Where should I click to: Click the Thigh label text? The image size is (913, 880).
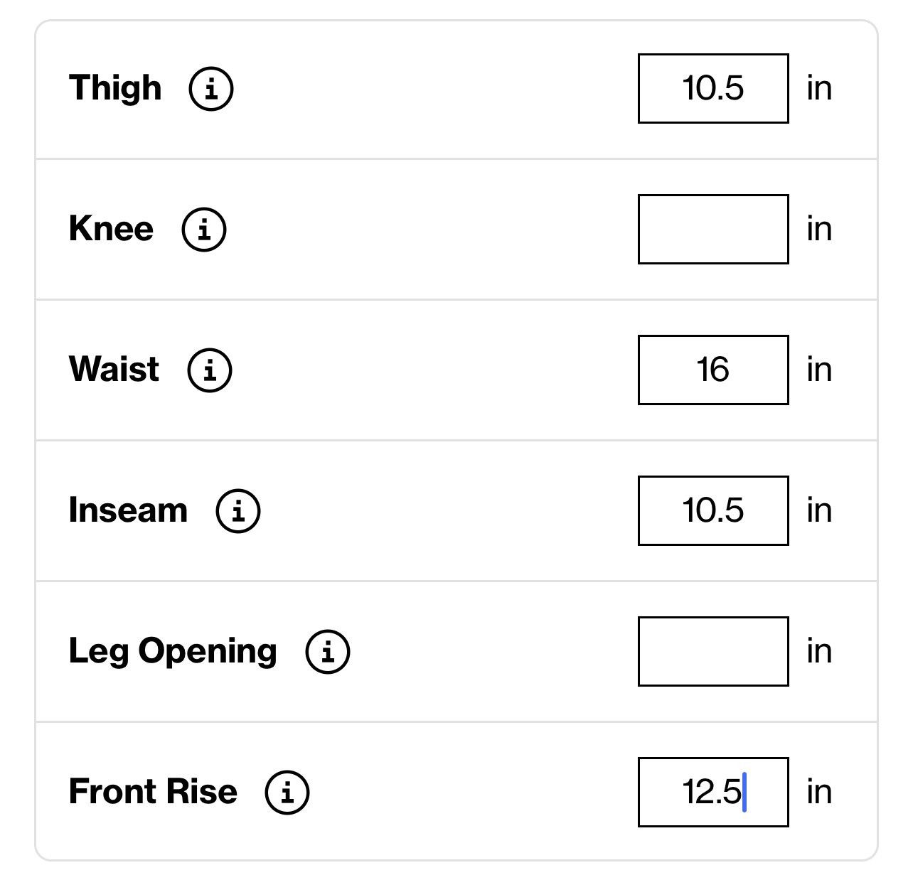(x=115, y=90)
